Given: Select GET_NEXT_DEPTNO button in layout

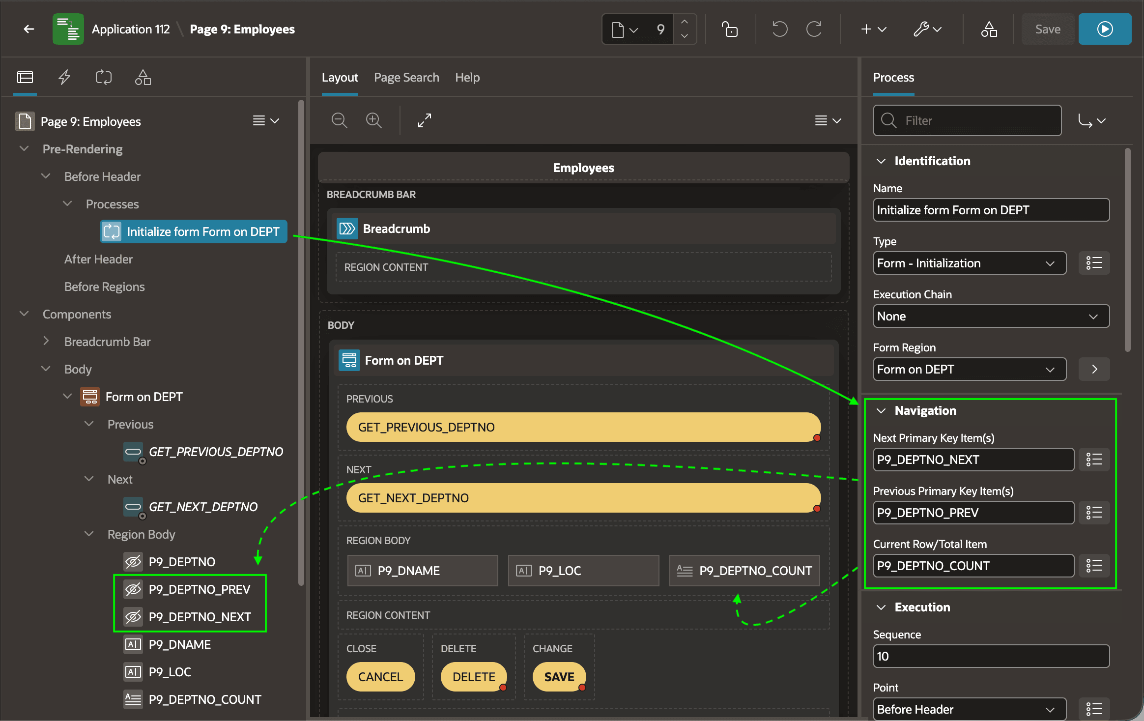Looking at the screenshot, I should (583, 498).
